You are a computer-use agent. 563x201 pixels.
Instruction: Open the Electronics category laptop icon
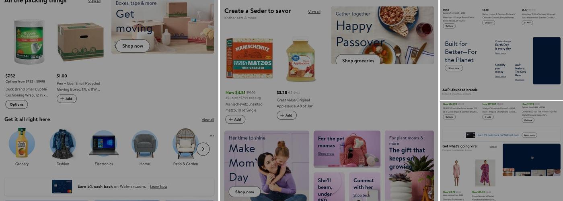pos(104,144)
